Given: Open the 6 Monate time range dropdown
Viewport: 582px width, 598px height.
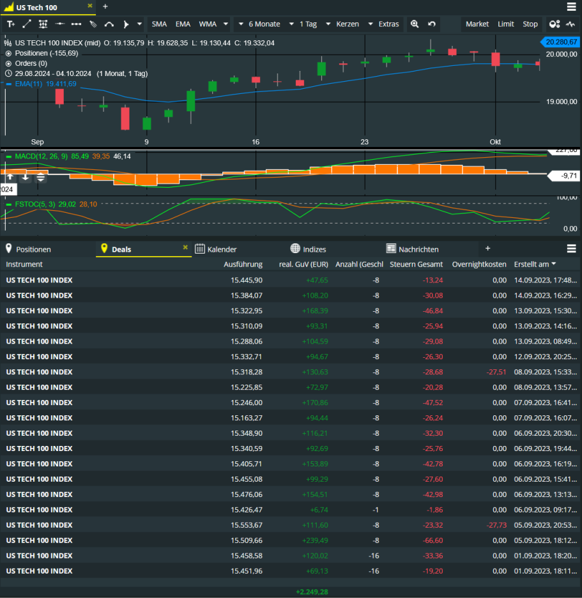Looking at the screenshot, I should 260,24.
